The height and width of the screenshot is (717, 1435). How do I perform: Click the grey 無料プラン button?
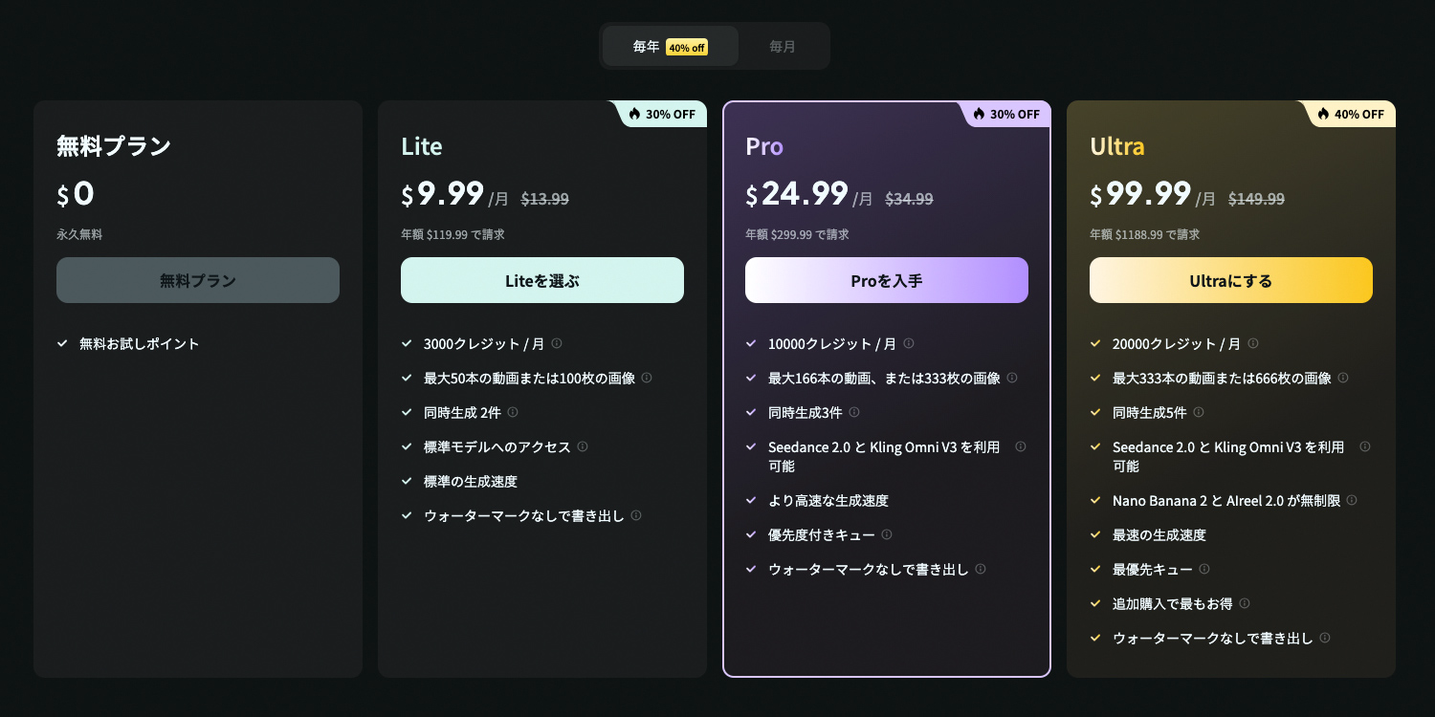(x=198, y=280)
